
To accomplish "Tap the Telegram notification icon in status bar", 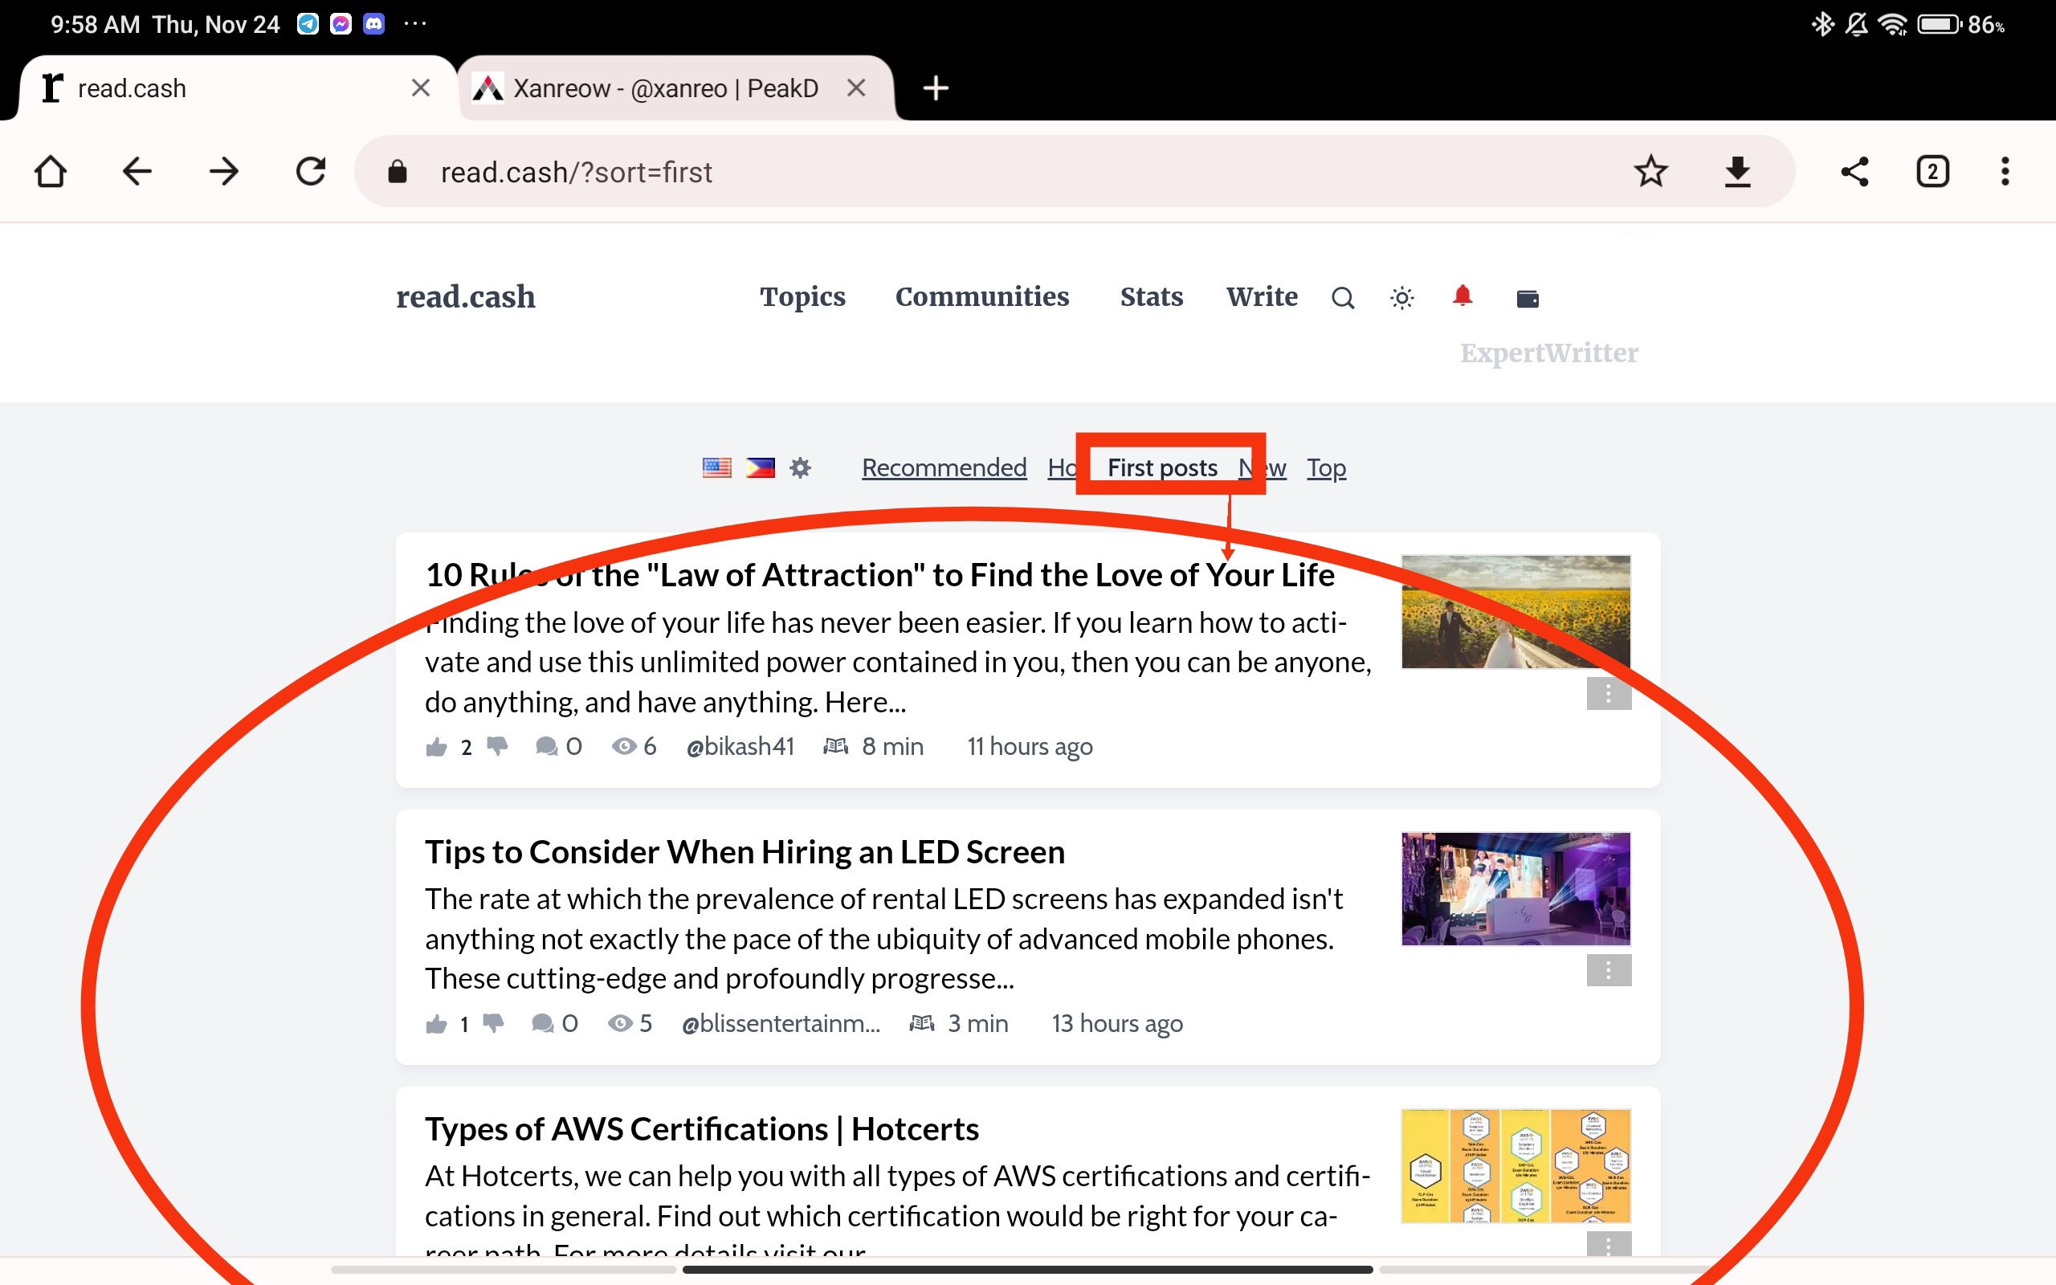I will 308,24.
